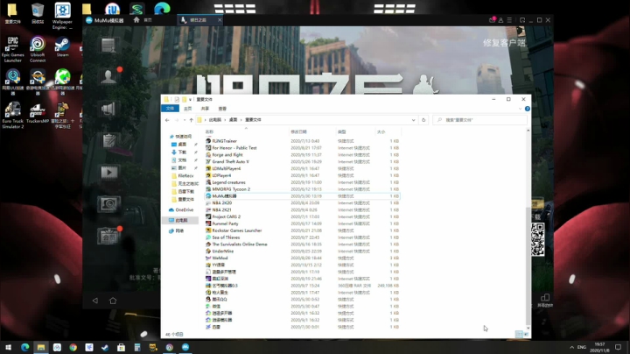Switch to the details view button in the status bar

(519, 335)
